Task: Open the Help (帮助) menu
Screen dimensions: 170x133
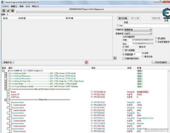Action: [x=36, y=6]
